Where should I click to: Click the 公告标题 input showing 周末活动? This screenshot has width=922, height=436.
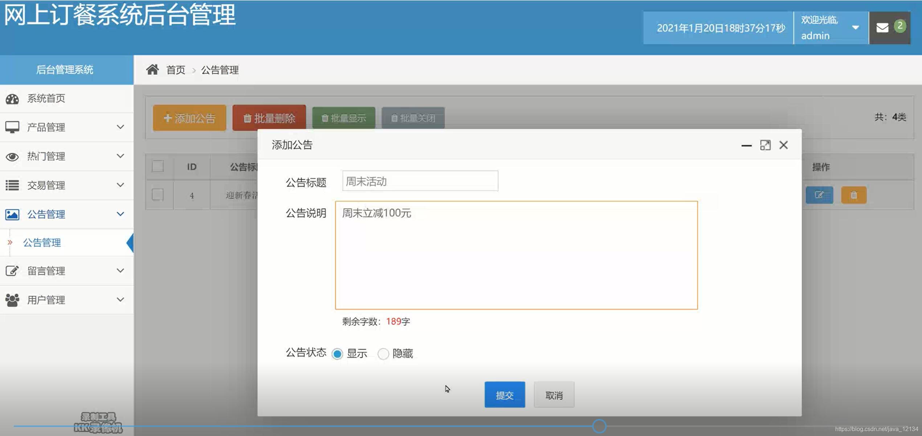click(420, 181)
